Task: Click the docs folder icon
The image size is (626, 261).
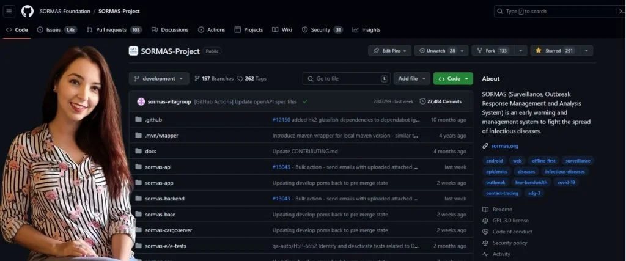Action: click(139, 151)
